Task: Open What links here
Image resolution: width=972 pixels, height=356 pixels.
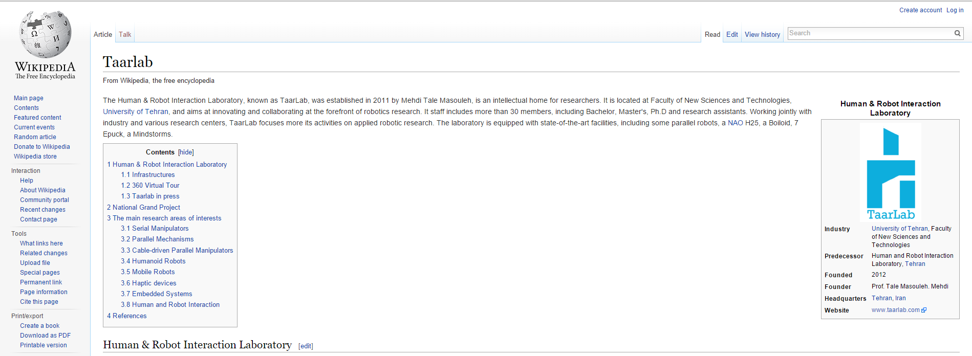Action: pos(41,243)
